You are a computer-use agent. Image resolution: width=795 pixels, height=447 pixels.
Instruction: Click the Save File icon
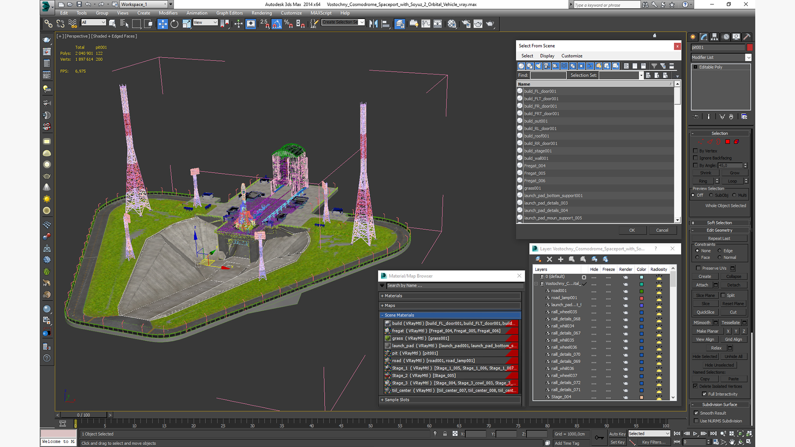coord(79,4)
